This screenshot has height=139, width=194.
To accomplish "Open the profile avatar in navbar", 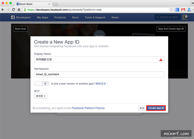I will pyautogui.click(x=185, y=17).
